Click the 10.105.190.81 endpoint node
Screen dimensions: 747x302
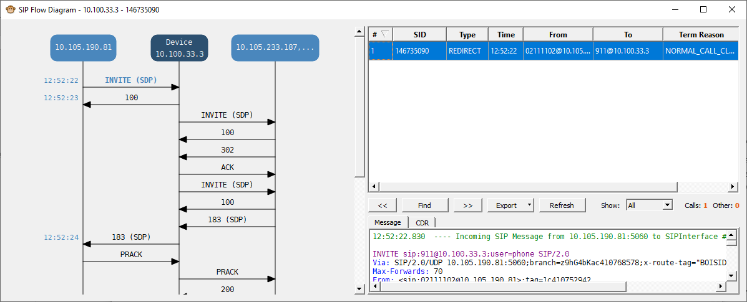click(83, 47)
